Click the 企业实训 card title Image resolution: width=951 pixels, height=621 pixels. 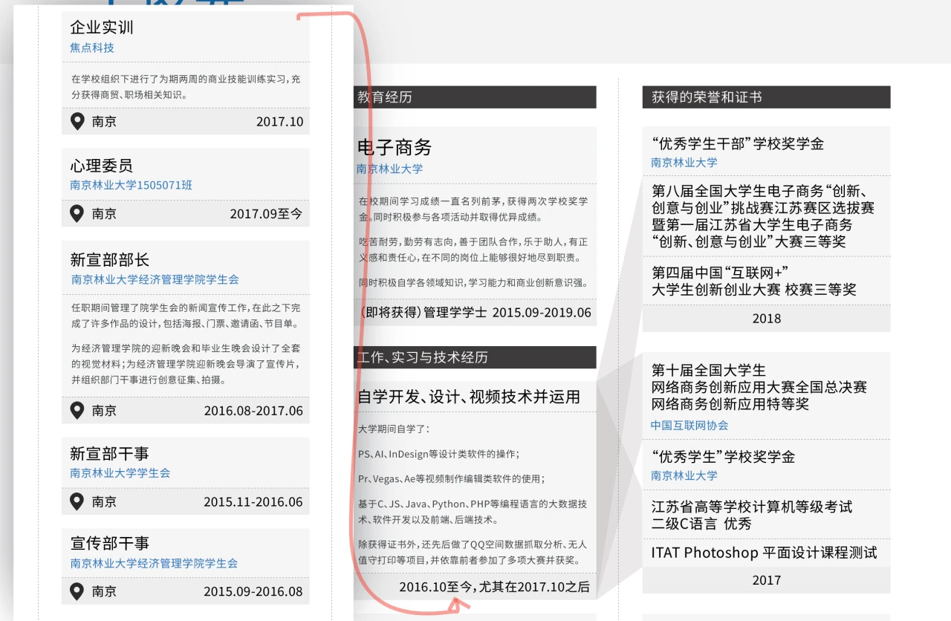102,27
